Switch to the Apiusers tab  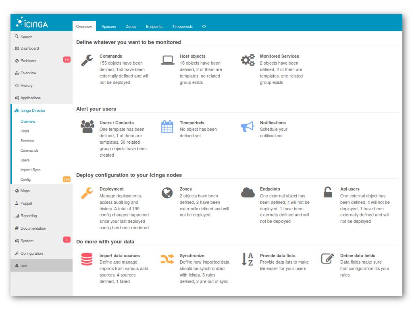[109, 27]
